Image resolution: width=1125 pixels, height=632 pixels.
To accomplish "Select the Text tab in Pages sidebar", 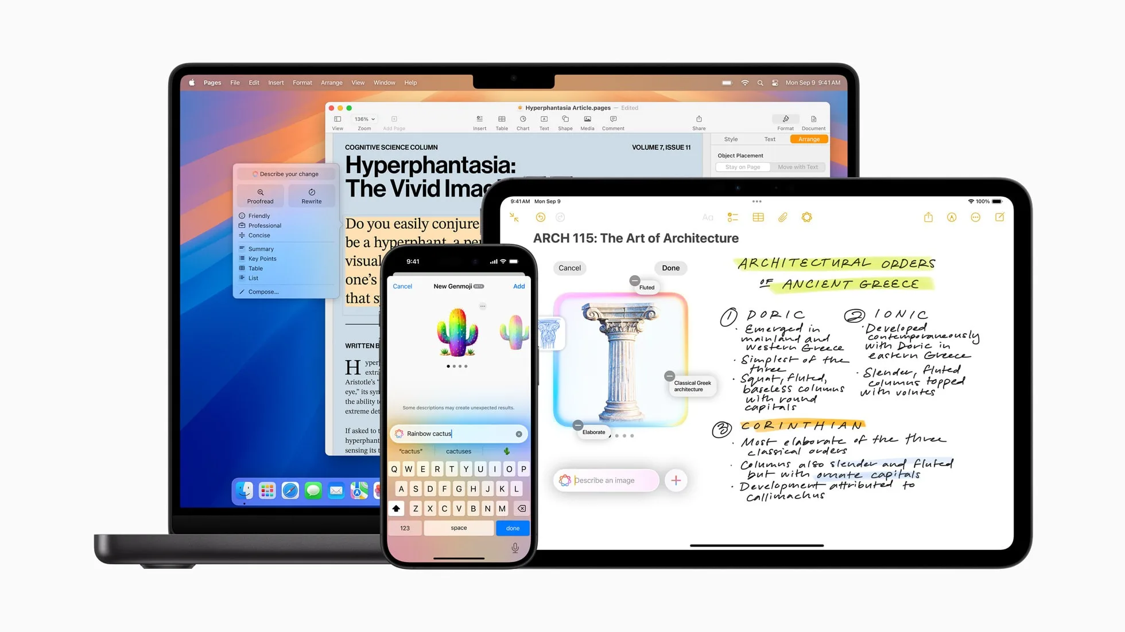I will click(770, 138).
